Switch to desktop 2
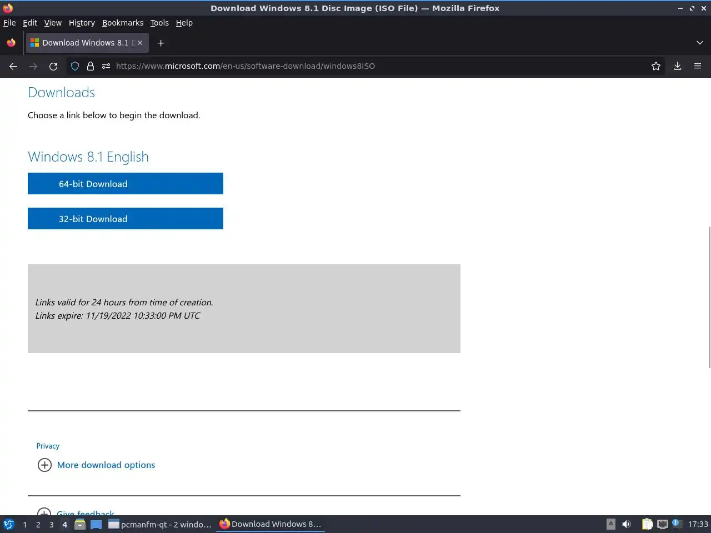The height and width of the screenshot is (533, 711). click(38, 524)
